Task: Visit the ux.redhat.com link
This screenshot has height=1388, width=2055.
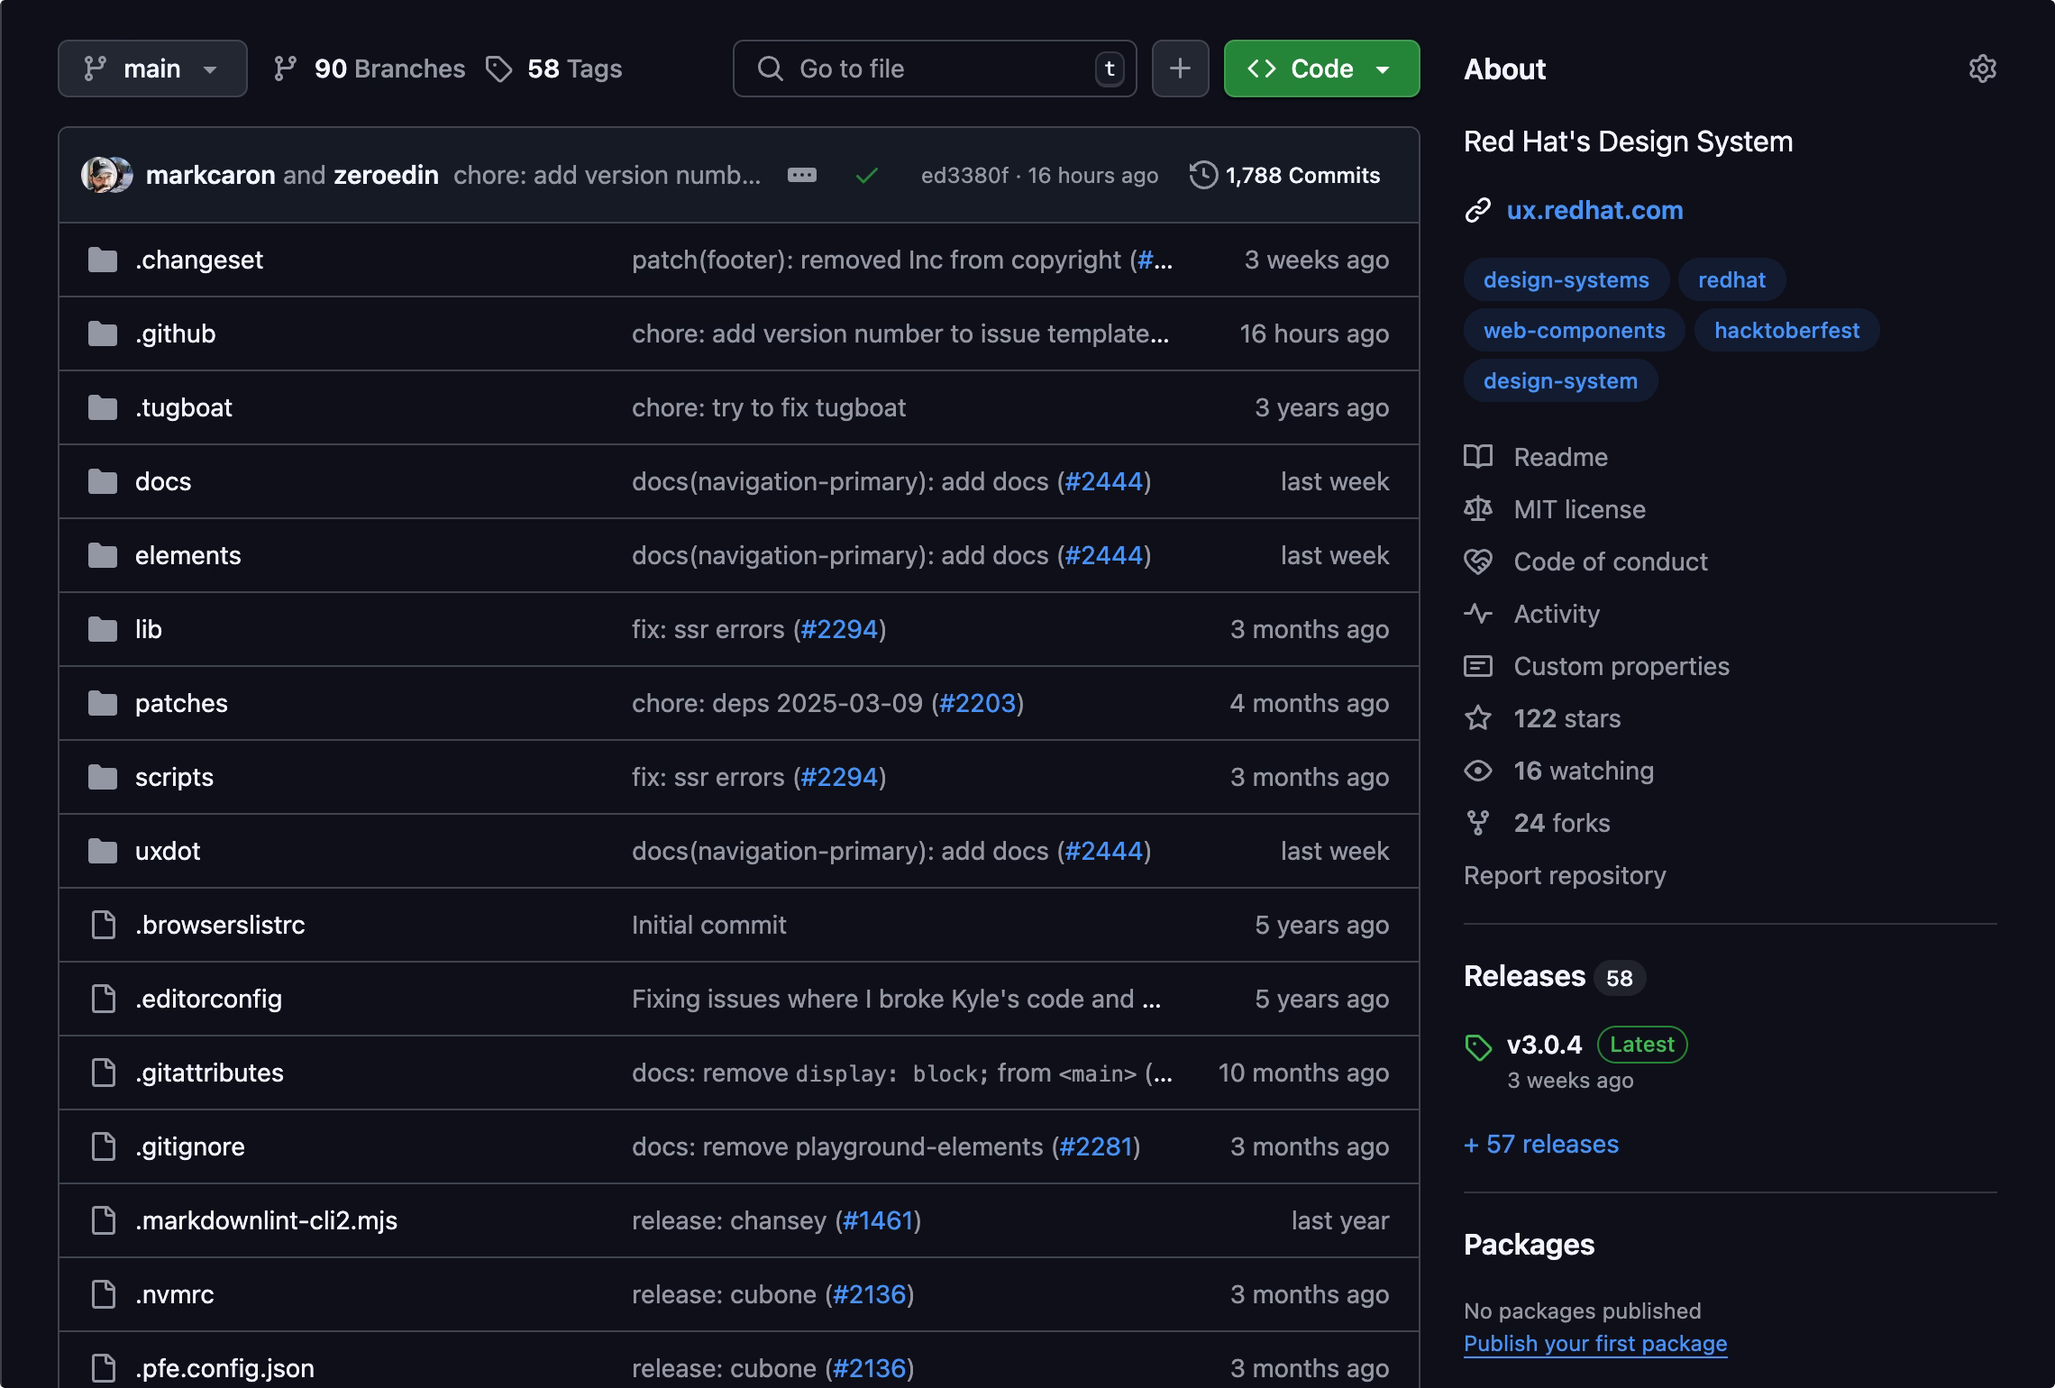Action: (x=1595, y=210)
